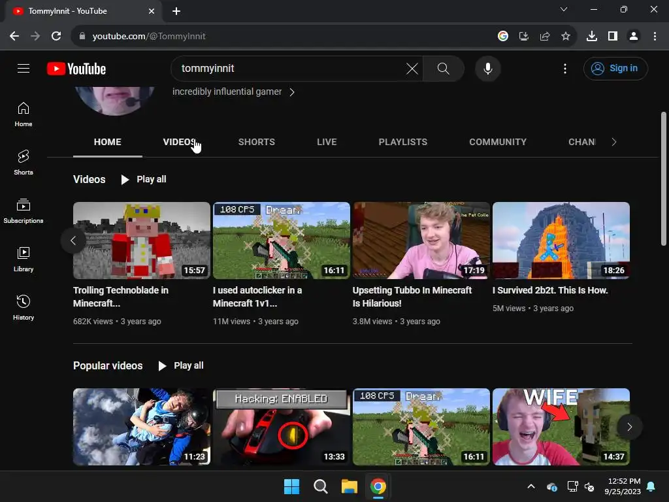Expand the channel description arrow

[x=292, y=92]
